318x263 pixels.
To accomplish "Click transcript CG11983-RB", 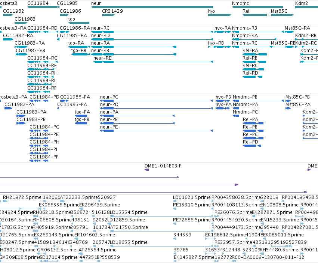I will click(x=22, y=54).
